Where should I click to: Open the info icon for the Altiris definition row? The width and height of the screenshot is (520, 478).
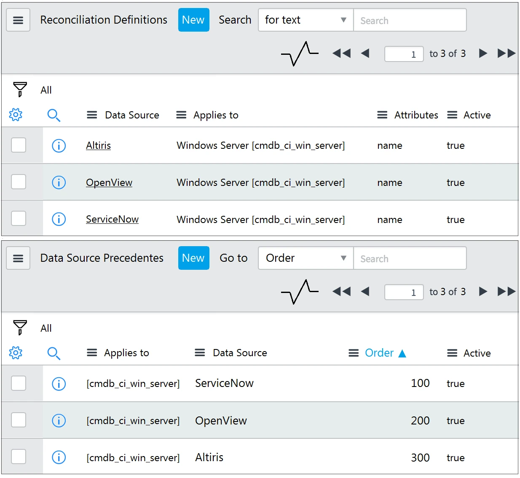click(59, 146)
